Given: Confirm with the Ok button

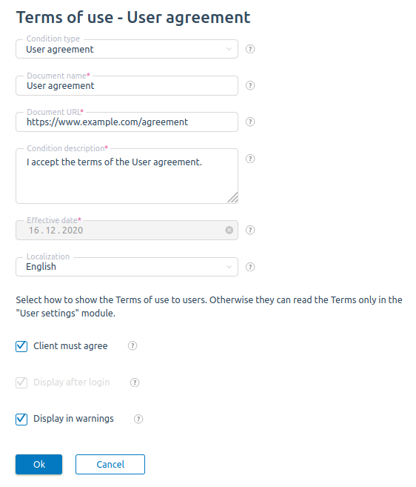Looking at the screenshot, I should click(x=38, y=464).
